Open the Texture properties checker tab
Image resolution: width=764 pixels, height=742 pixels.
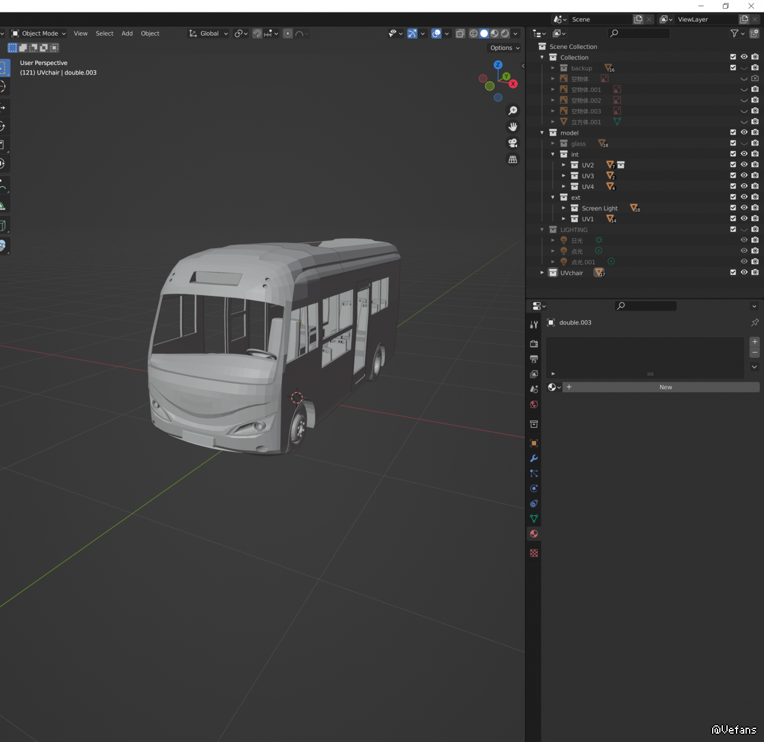click(534, 553)
